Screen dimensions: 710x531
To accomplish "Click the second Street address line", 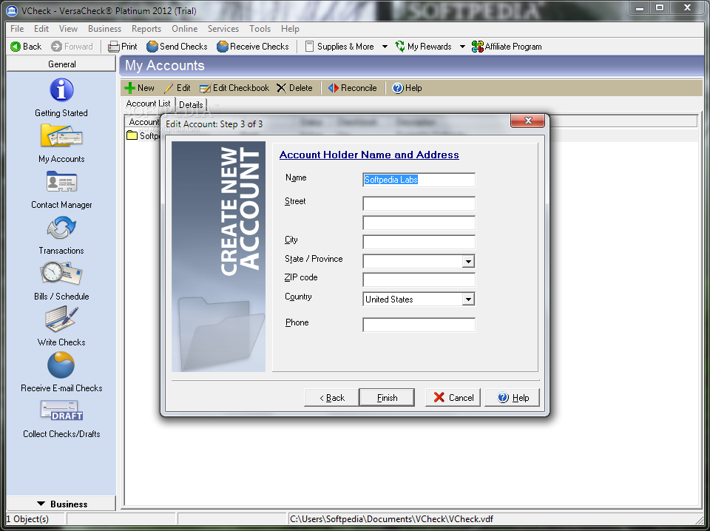I will 419,223.
